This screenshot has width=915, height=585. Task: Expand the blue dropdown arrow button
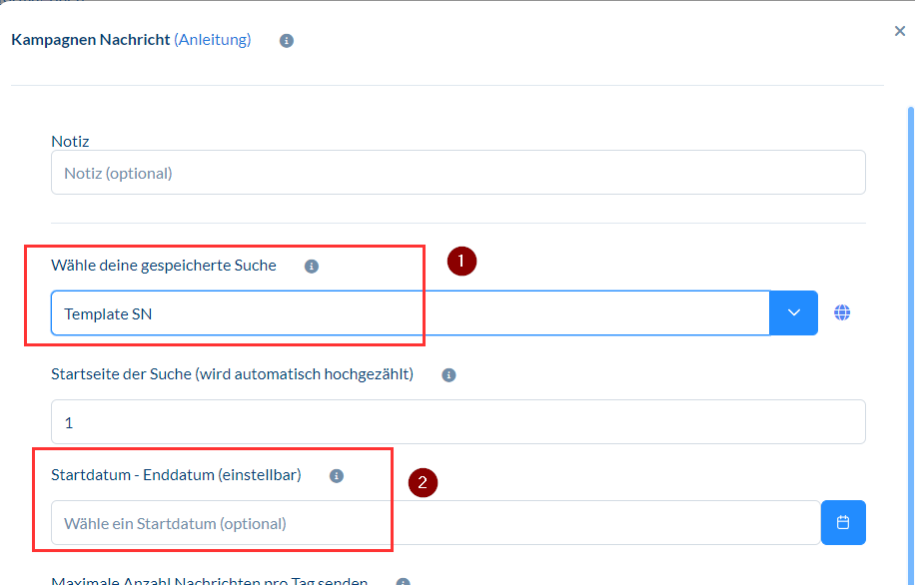click(794, 313)
